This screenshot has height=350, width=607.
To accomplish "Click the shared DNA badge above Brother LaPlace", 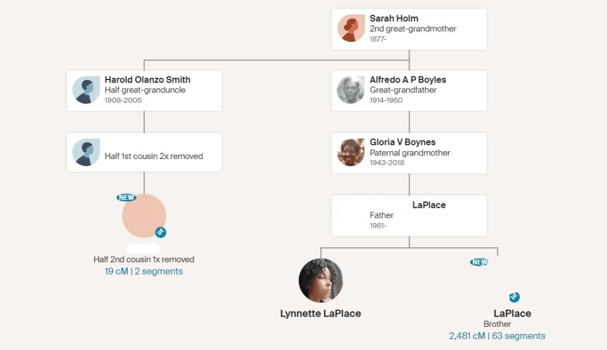I will 514,297.
